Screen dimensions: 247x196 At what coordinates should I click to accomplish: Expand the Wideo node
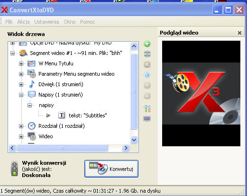point(21,136)
